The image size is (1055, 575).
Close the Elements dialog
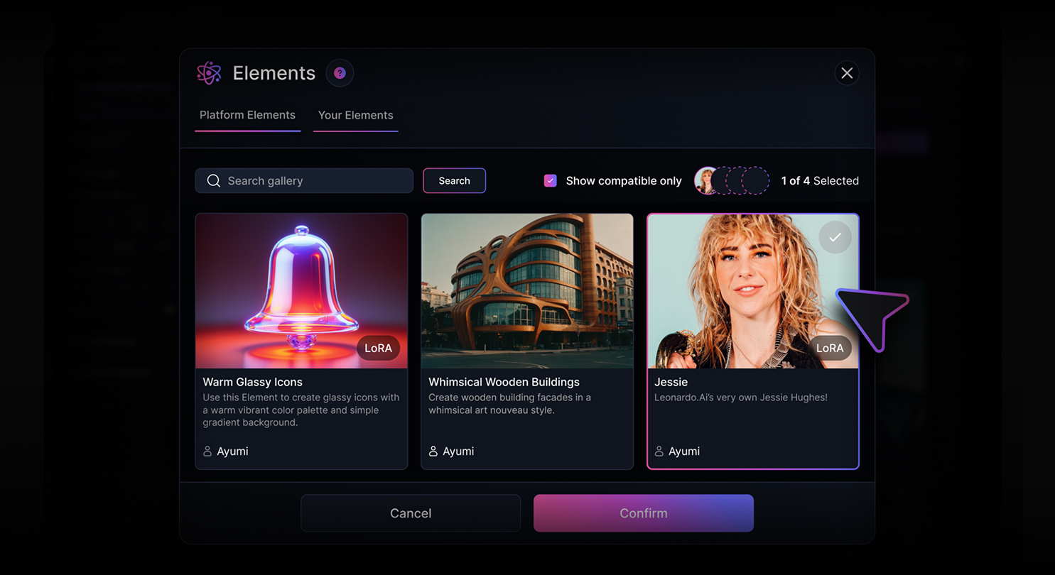(847, 72)
